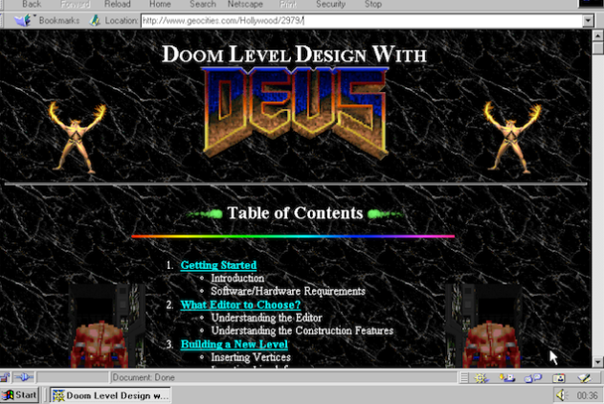The image size is (604, 404).
Task: Click Stop in the toolbar
Action: (x=373, y=4)
